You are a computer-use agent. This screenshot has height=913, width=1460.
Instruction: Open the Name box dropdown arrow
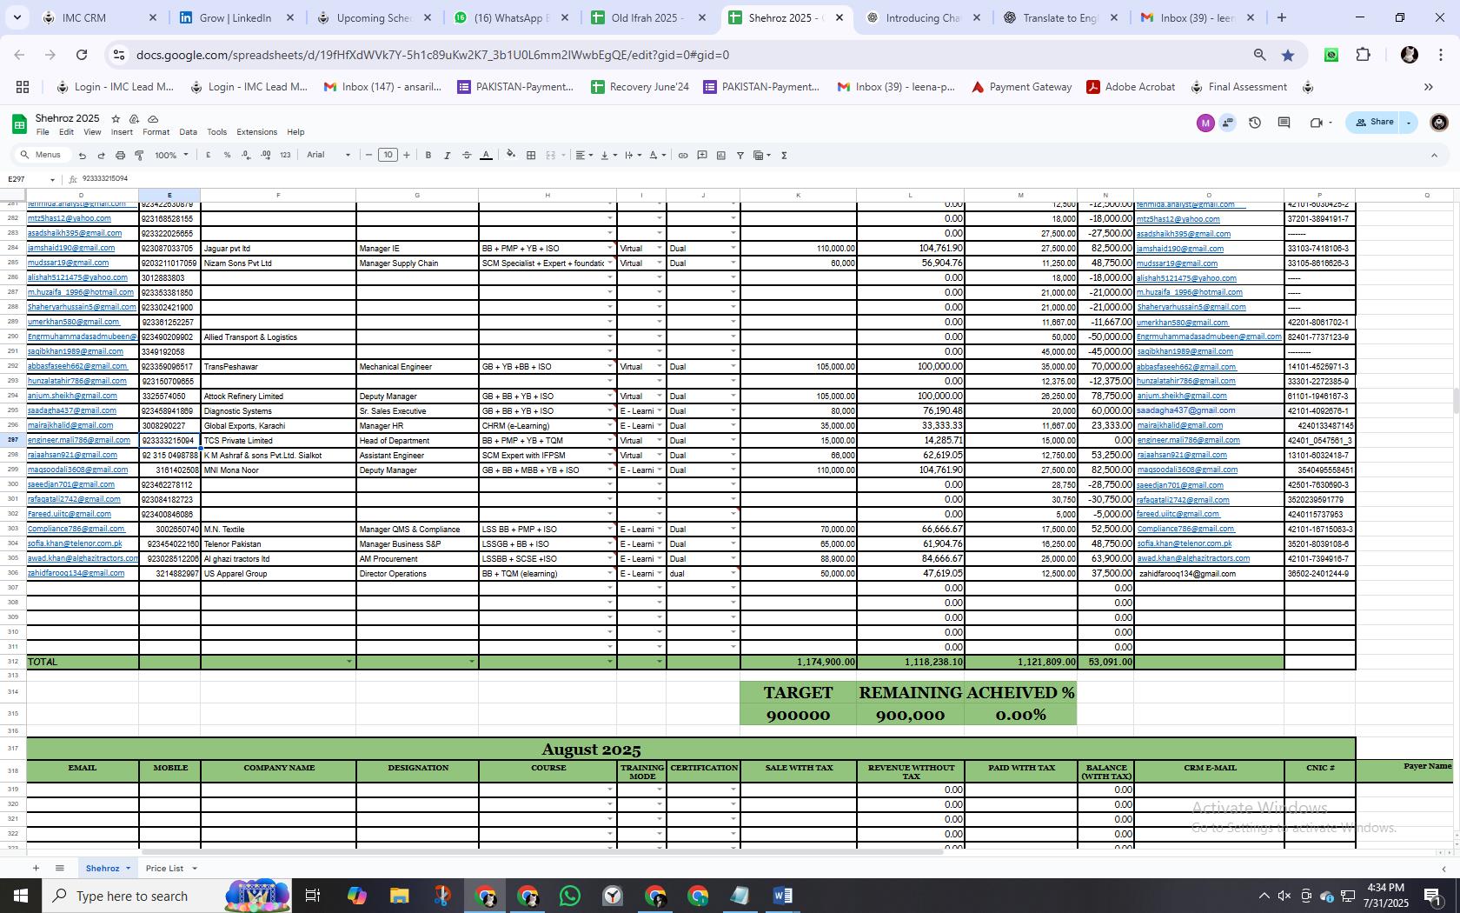tap(52, 179)
